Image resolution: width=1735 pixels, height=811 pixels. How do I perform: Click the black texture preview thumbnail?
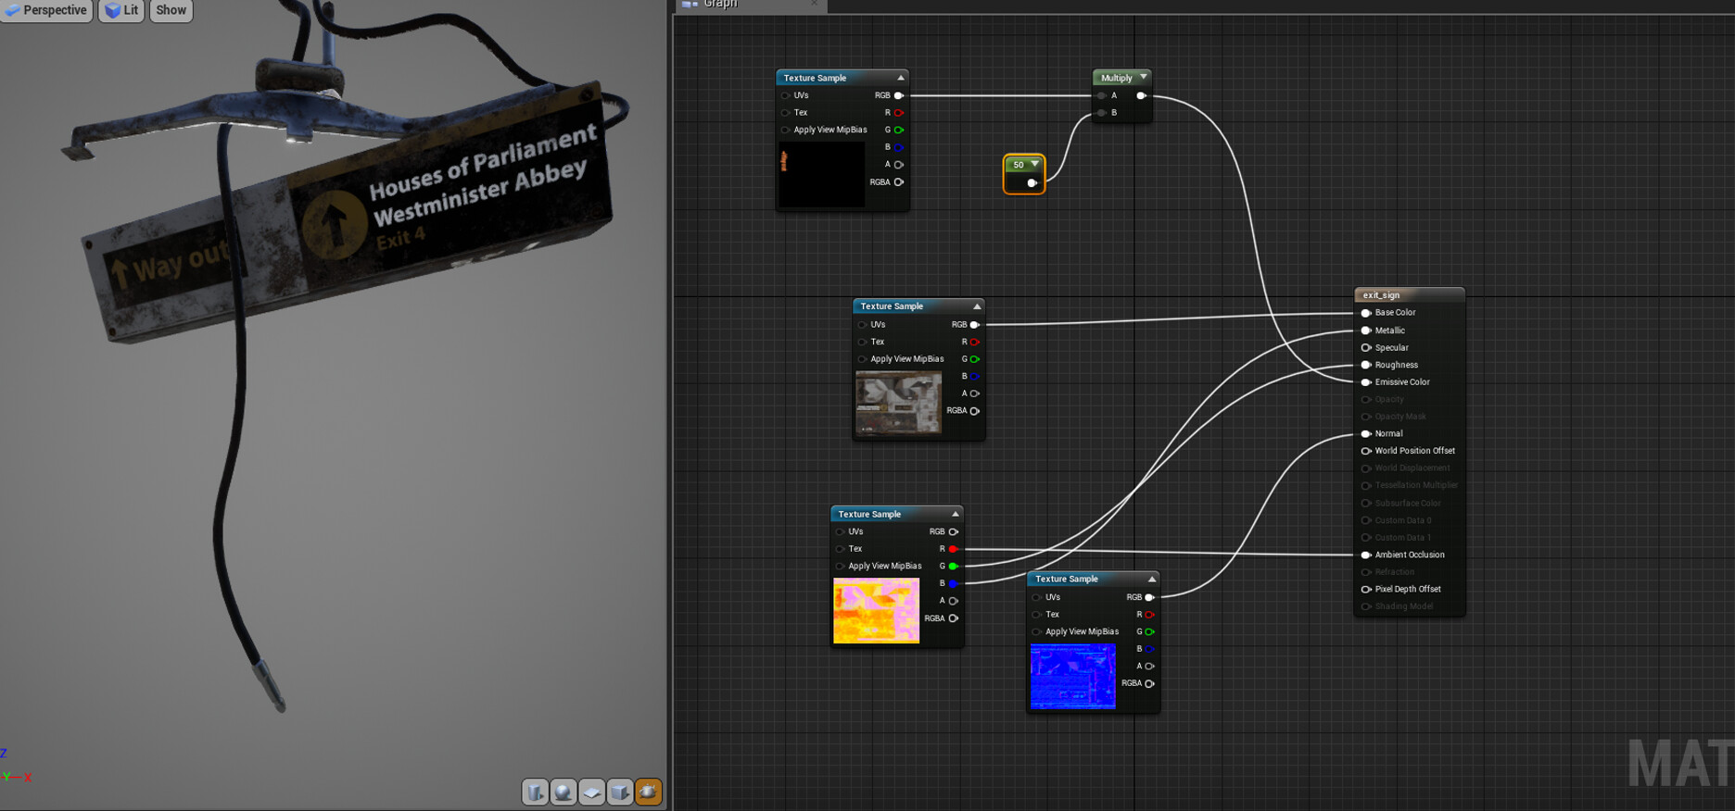pyautogui.click(x=822, y=174)
